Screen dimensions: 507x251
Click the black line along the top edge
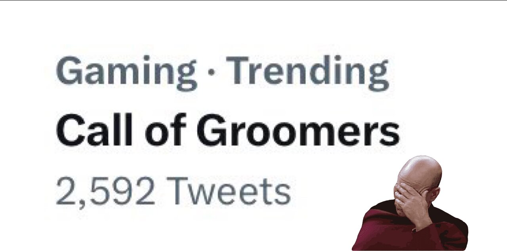pos(253,0)
